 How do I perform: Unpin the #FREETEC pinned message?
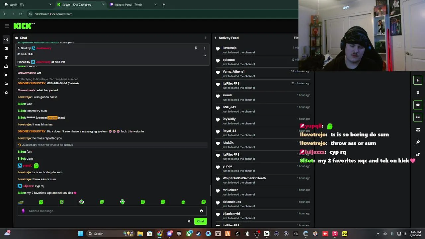[196, 48]
